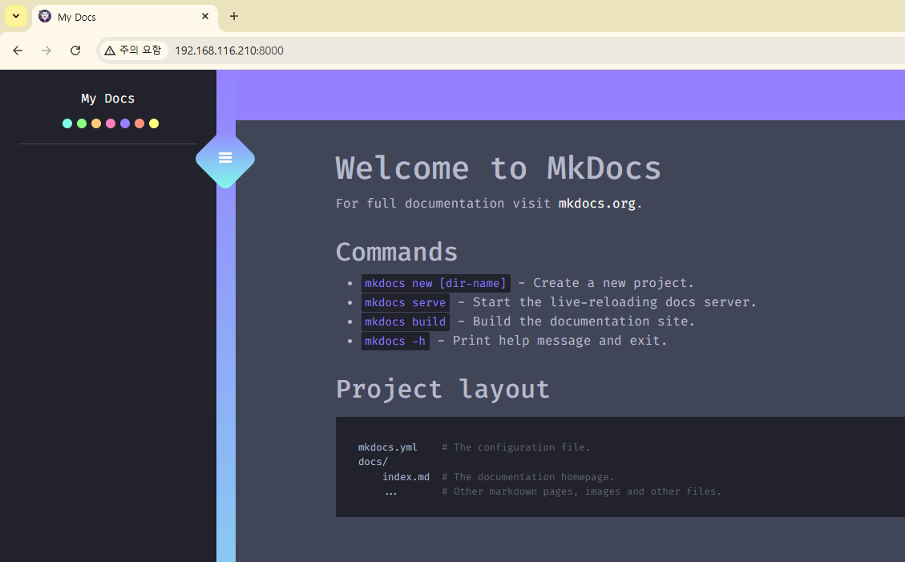Choose the purple theme color dot
Screen dimensions: 905x562
click(x=125, y=123)
